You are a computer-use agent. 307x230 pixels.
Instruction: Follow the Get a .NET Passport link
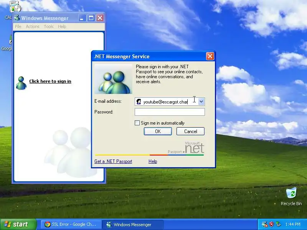(113, 161)
